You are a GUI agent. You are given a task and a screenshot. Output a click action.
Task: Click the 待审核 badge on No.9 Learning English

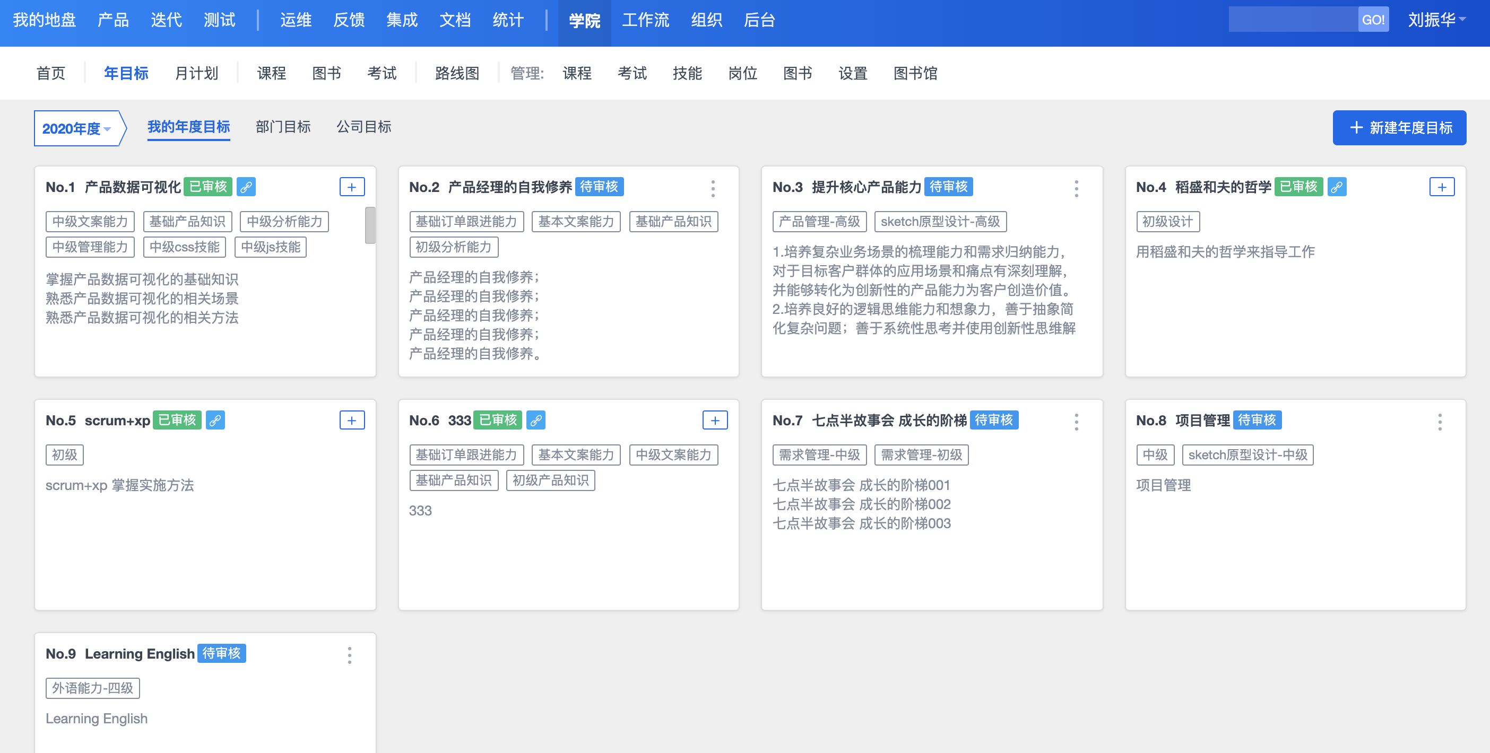tap(221, 653)
